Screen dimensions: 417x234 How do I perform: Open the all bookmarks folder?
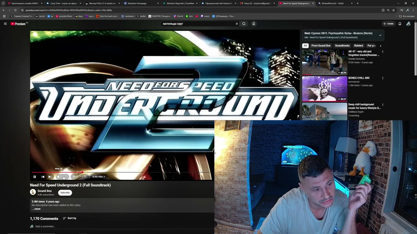(407, 16)
